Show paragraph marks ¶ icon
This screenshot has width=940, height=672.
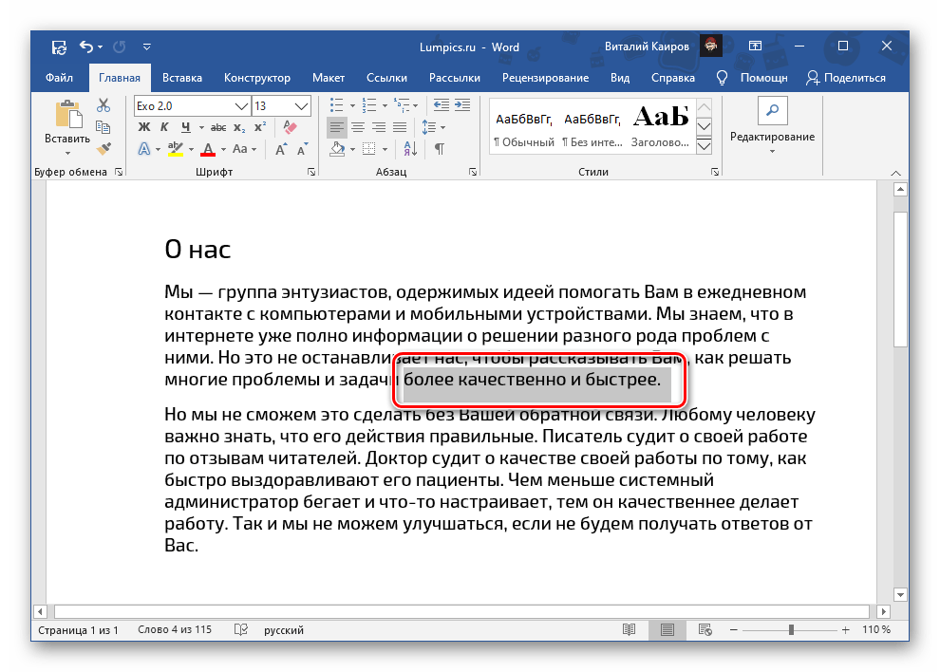pos(440,149)
